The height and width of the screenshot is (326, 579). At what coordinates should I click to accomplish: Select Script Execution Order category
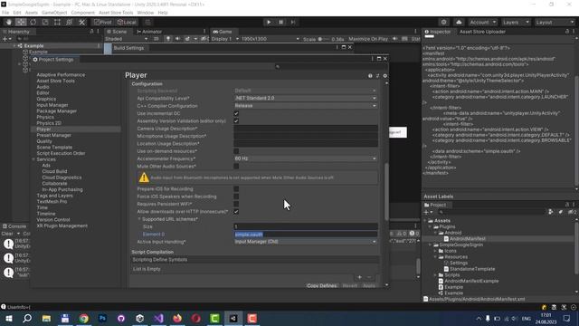click(x=61, y=153)
